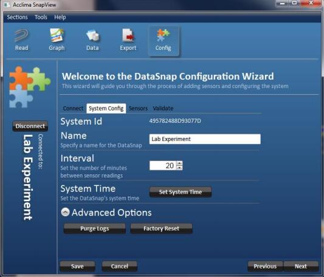The width and height of the screenshot is (324, 277).
Task: Click the Factory Reset button
Action: click(x=161, y=228)
